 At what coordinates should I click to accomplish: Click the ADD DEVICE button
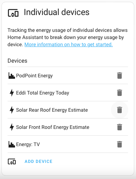39,161
